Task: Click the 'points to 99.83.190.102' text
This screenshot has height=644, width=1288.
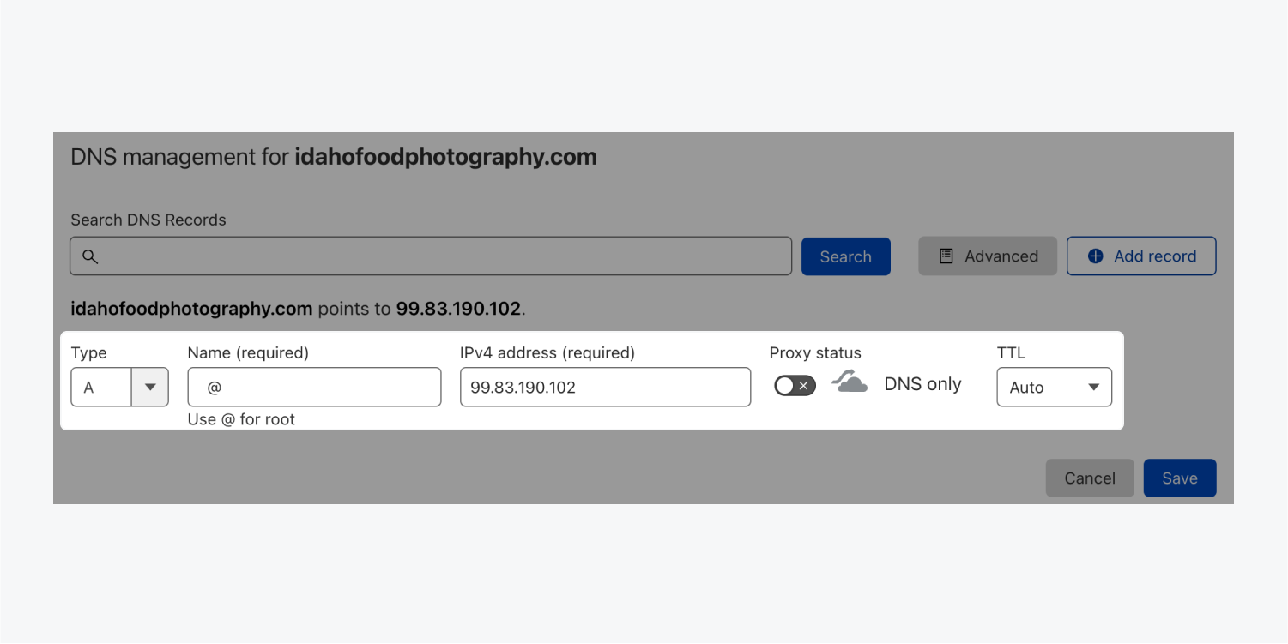Action: tap(421, 309)
